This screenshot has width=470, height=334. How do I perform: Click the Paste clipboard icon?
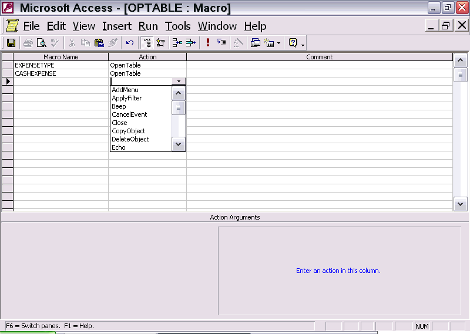(99, 43)
